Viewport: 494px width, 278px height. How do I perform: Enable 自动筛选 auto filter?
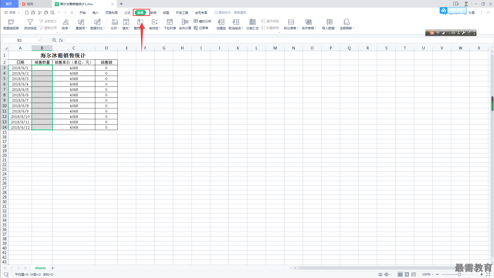click(30, 24)
